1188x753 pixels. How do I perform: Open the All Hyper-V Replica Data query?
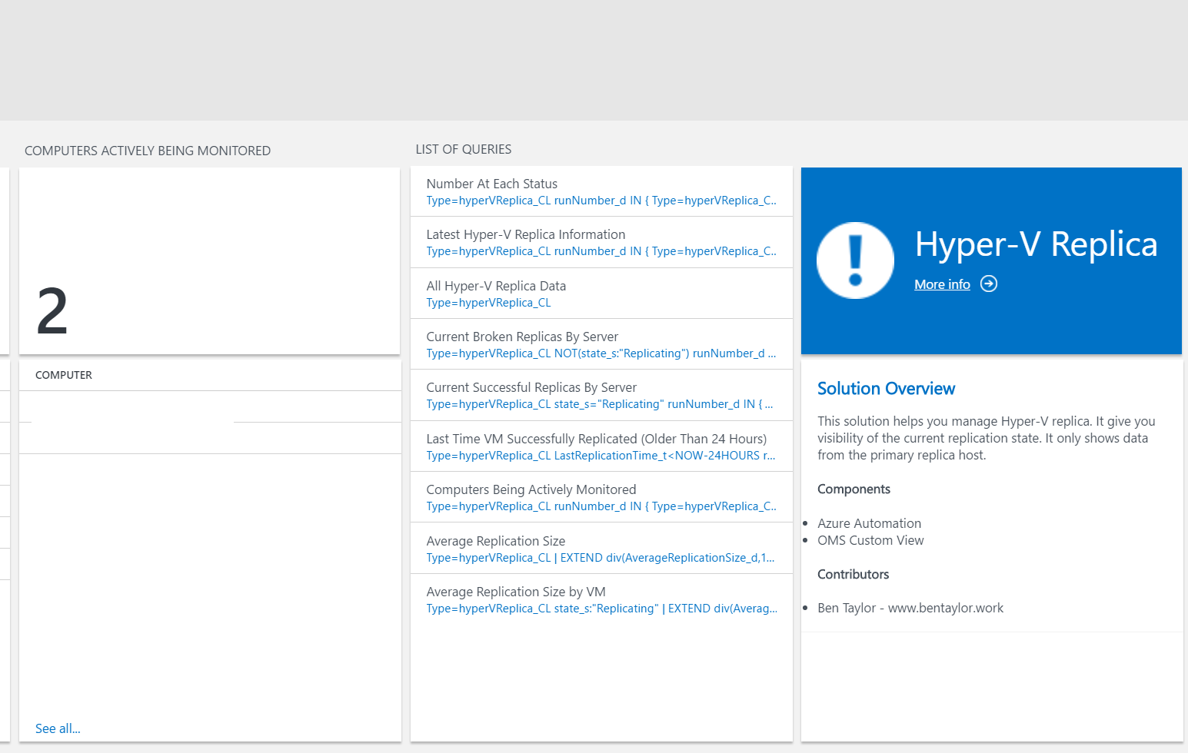(601, 294)
